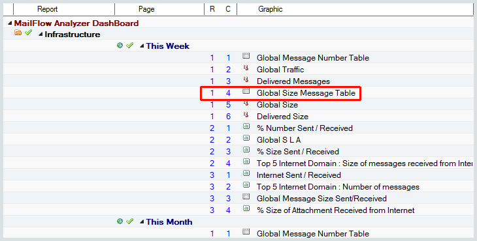The height and width of the screenshot is (241, 477).
Task: Click chart icon for Top 5 Domain Number of messages
Action: pyautogui.click(x=246, y=185)
